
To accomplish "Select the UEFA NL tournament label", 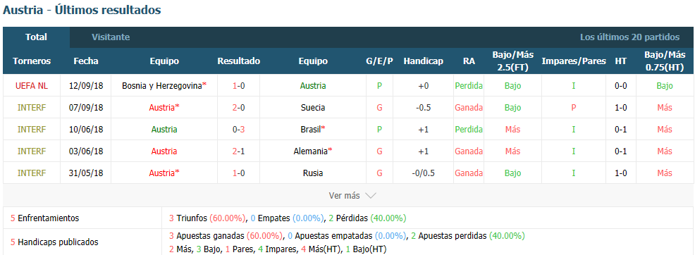I will (32, 86).
